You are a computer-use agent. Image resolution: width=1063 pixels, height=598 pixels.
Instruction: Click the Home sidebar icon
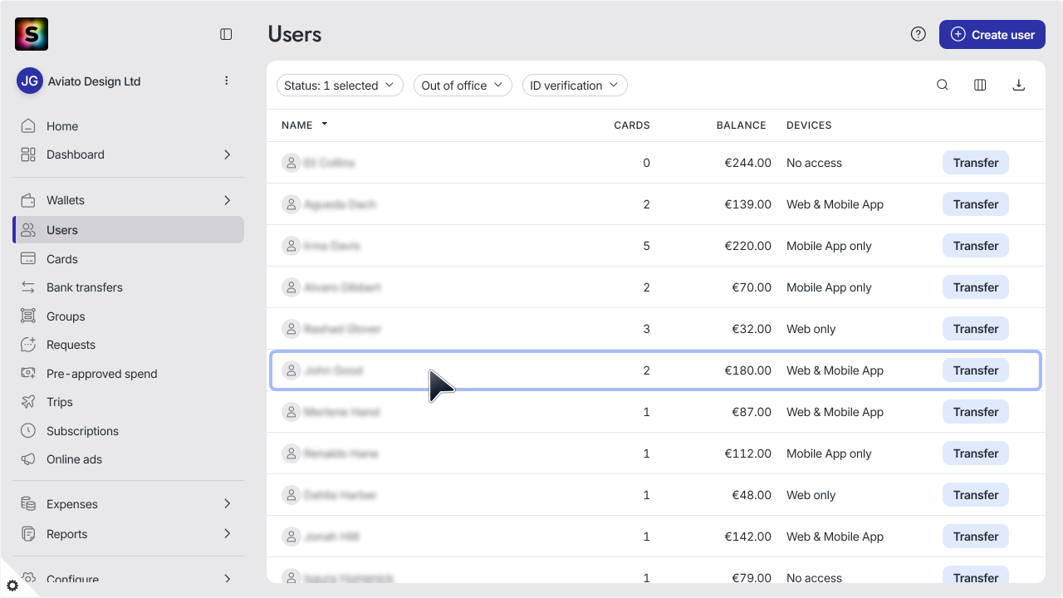click(28, 126)
